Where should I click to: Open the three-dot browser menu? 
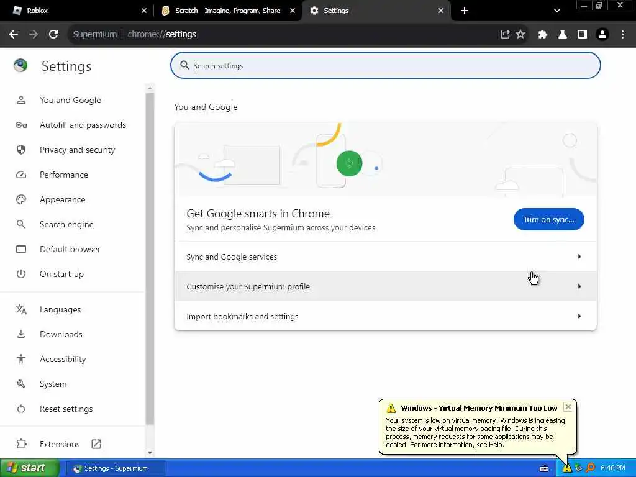622,35
